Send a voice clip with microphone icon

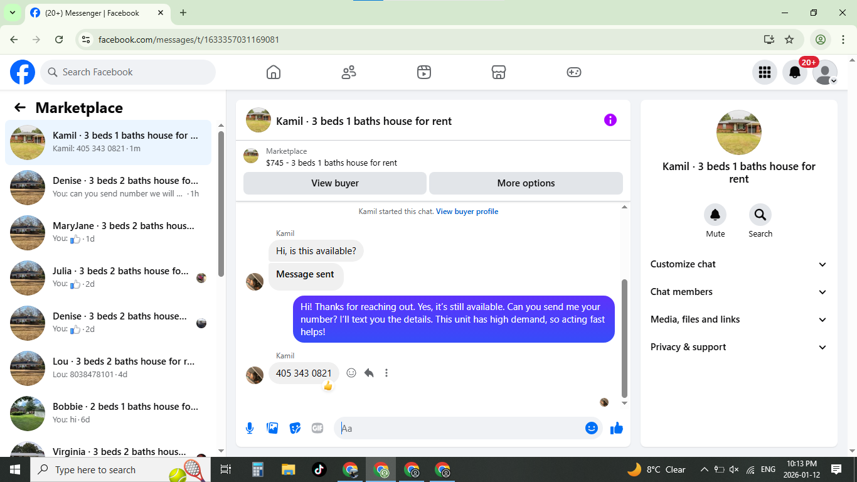tap(250, 428)
